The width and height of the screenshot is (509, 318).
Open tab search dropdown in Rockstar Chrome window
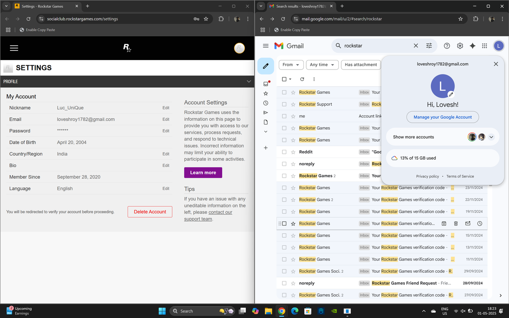(x=6, y=6)
